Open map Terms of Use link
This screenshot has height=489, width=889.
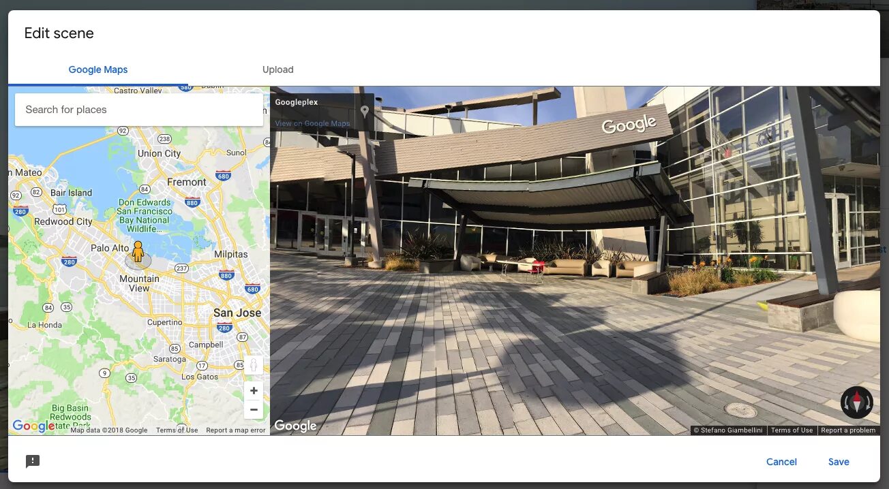[177, 430]
